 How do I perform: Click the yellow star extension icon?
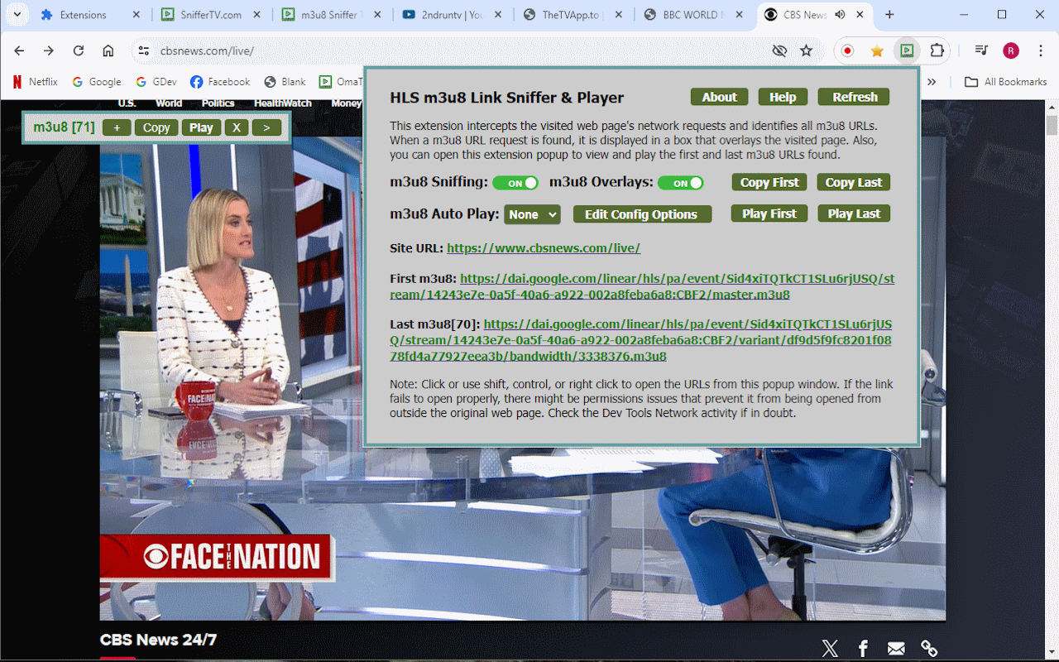pyautogui.click(x=877, y=50)
